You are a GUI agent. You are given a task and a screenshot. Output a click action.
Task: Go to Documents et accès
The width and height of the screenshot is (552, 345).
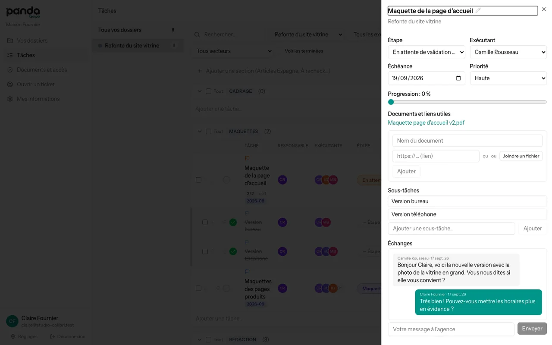click(47, 70)
